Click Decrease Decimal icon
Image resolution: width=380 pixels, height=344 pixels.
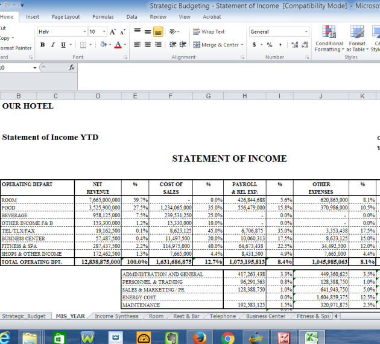click(305, 45)
